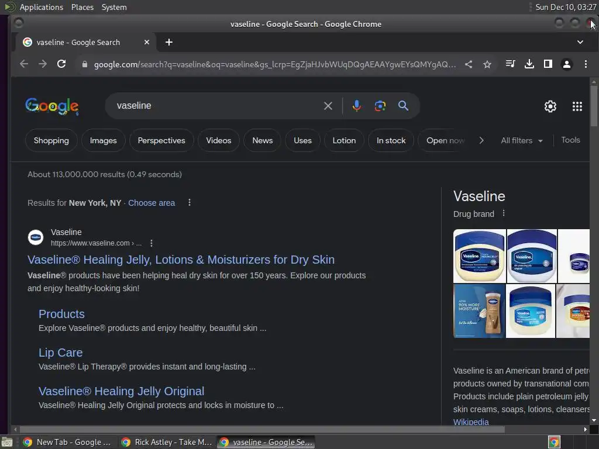Open the Places menu
Viewport: 599px width, 449px height.
tap(82, 7)
